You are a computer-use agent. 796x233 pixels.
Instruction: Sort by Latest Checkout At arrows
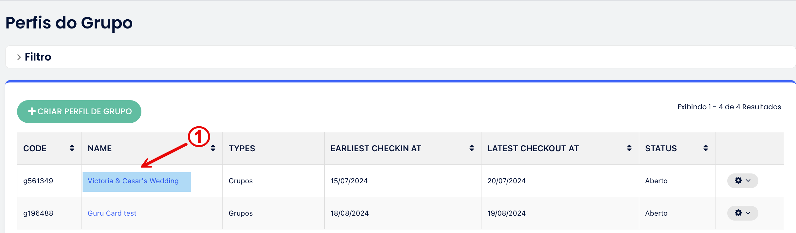[629, 148]
